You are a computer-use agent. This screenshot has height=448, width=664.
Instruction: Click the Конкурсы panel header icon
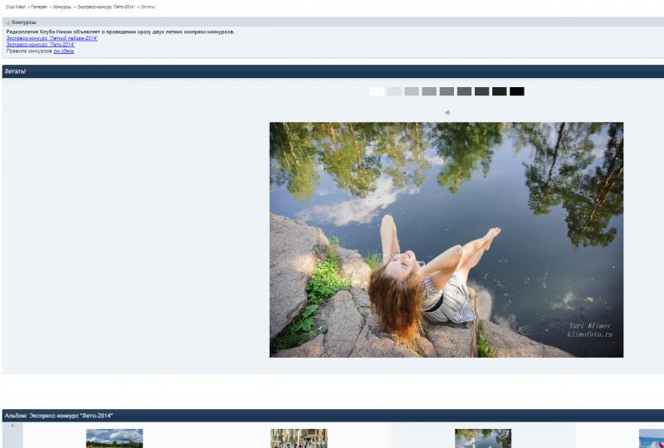7,22
